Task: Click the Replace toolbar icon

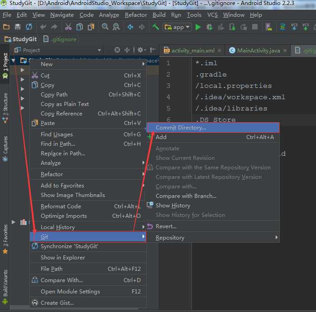Action: click(116, 27)
